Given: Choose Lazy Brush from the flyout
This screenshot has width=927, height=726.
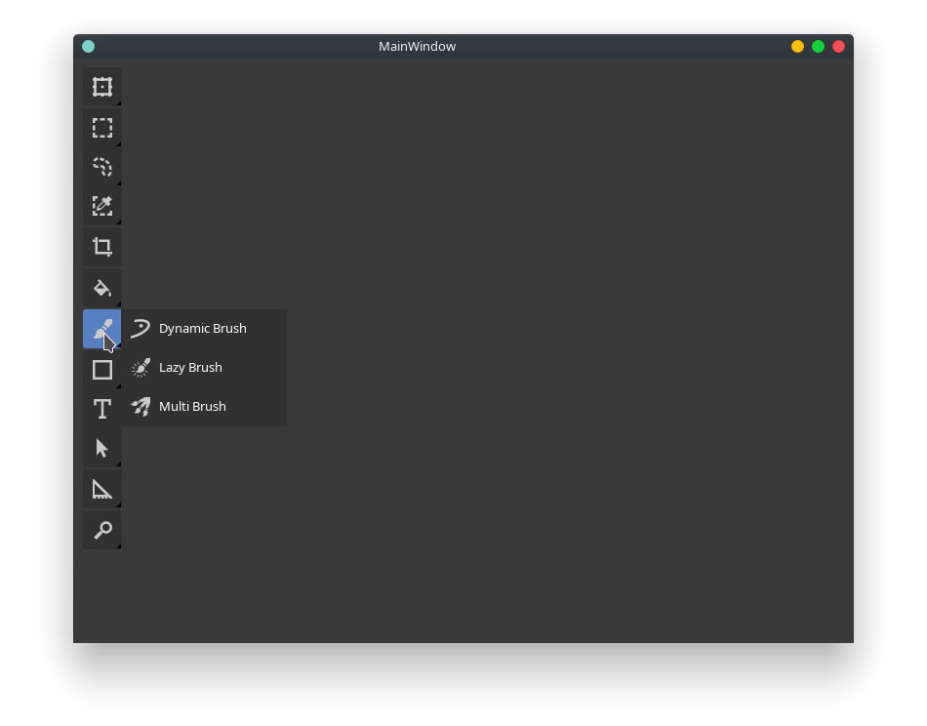Looking at the screenshot, I should click(x=204, y=368).
